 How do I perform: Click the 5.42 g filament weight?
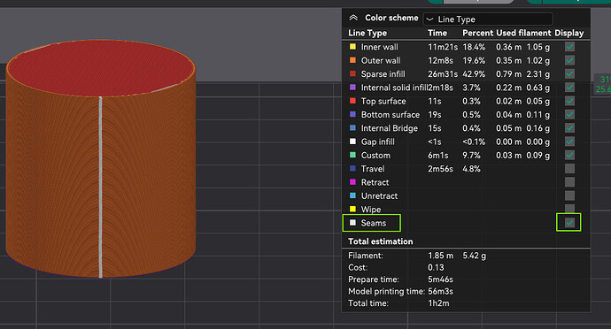coord(475,256)
